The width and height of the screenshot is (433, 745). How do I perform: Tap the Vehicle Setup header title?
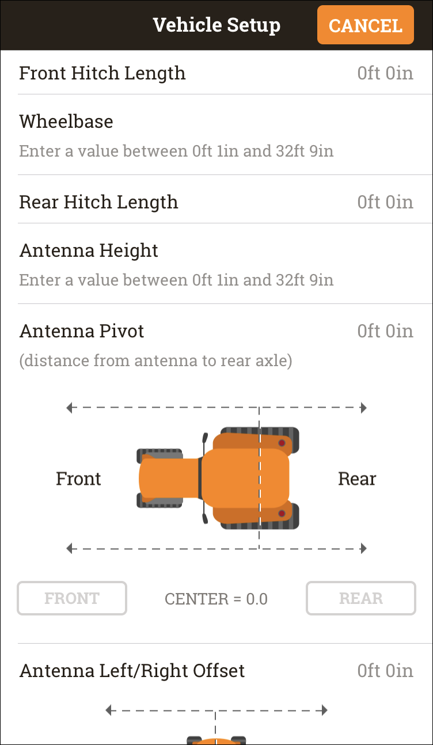[x=216, y=25]
